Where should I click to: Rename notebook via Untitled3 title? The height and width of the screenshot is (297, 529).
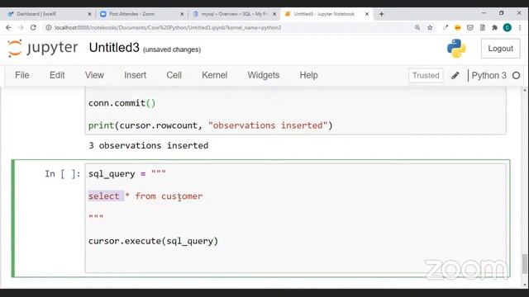click(x=114, y=48)
